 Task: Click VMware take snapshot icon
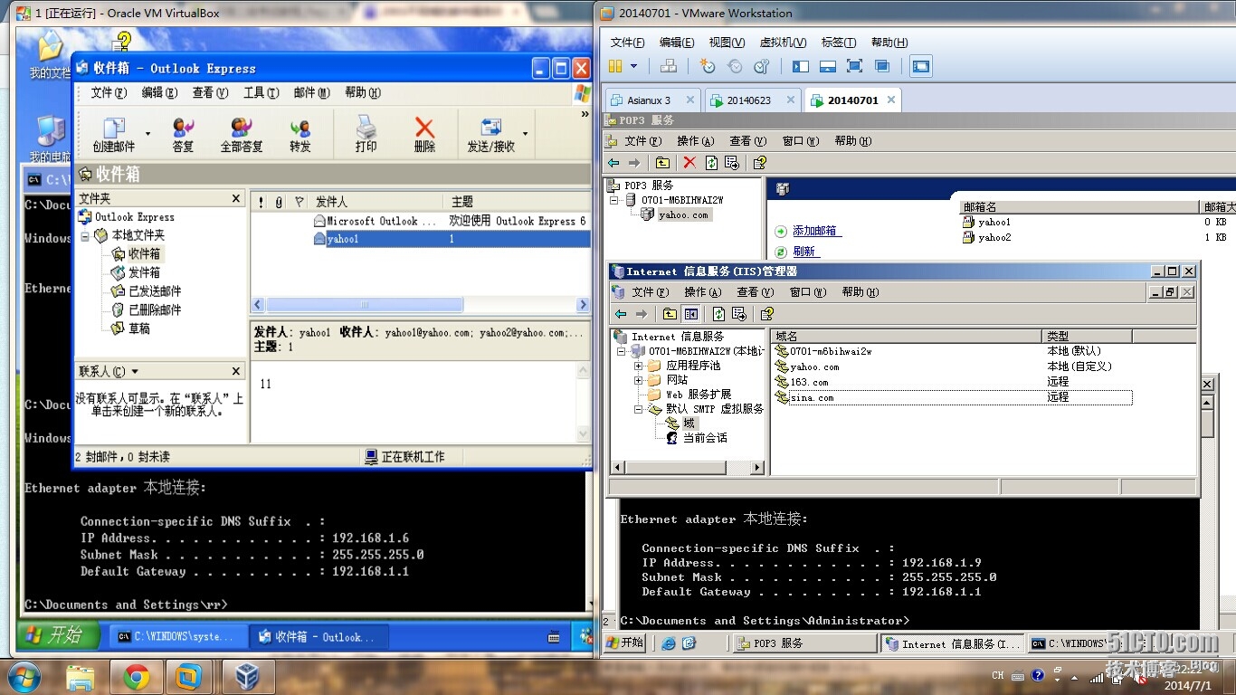pyautogui.click(x=708, y=66)
